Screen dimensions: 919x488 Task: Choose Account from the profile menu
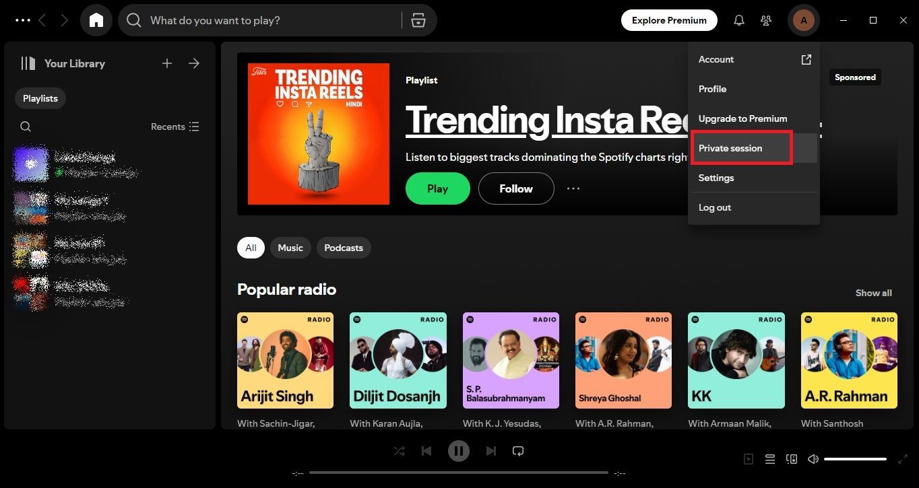pyautogui.click(x=754, y=59)
